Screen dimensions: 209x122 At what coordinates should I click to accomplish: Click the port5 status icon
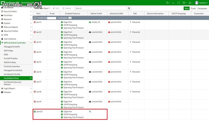point(35,62)
